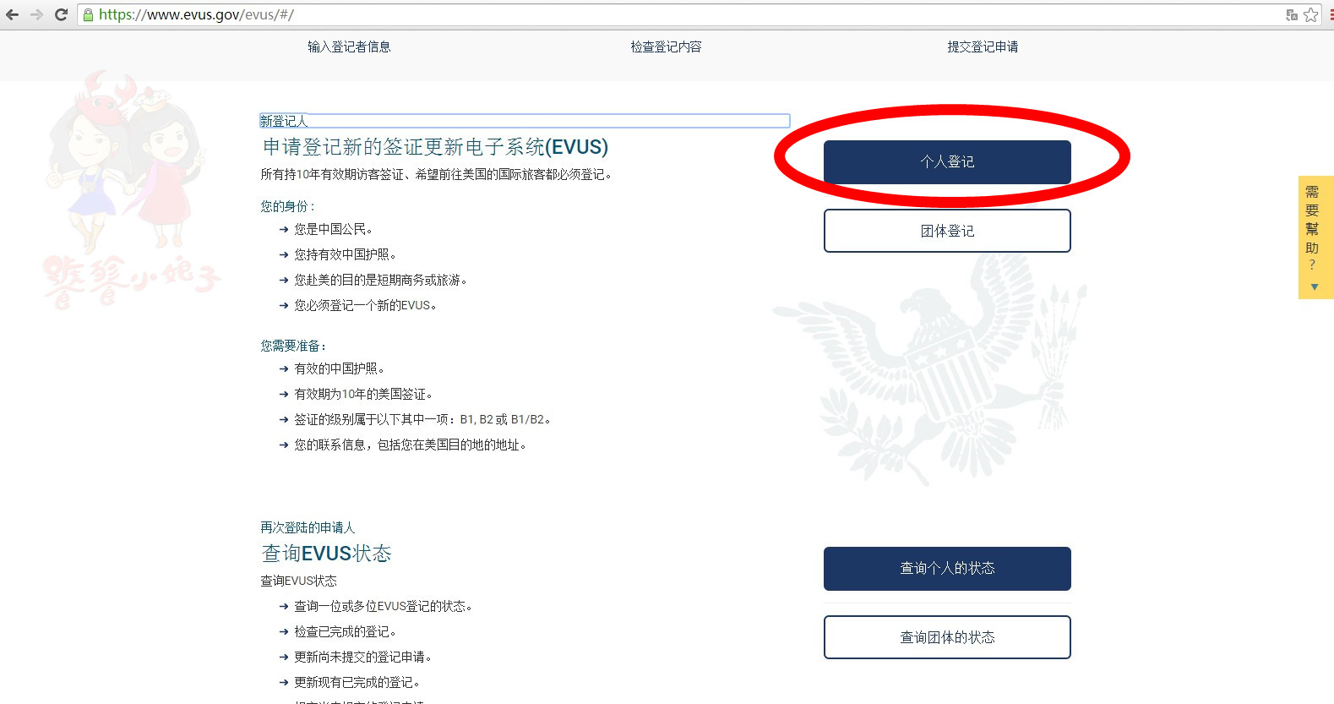This screenshot has width=1334, height=704.
Task: Click the sentence beginning 所有持10年有效期访客签证
Action: [437, 174]
